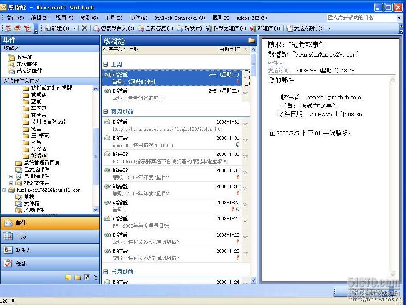Click 发送/接收 button
Screen dimensions: 406x305
pos(305,28)
